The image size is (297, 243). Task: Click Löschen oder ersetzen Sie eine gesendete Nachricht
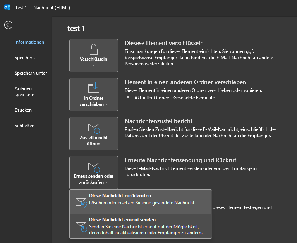pos(142,203)
